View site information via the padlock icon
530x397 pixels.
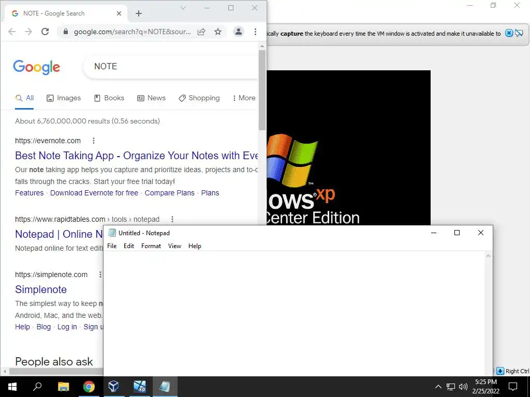point(66,32)
